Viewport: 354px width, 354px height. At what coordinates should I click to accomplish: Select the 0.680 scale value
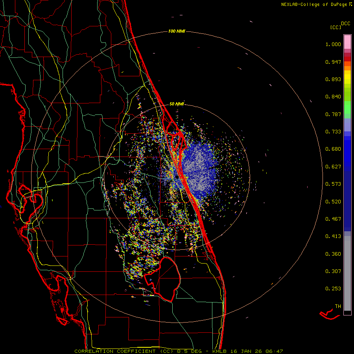333,149
